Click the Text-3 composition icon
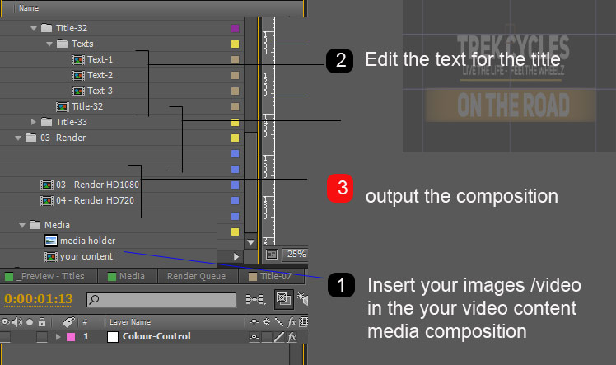 tap(78, 91)
